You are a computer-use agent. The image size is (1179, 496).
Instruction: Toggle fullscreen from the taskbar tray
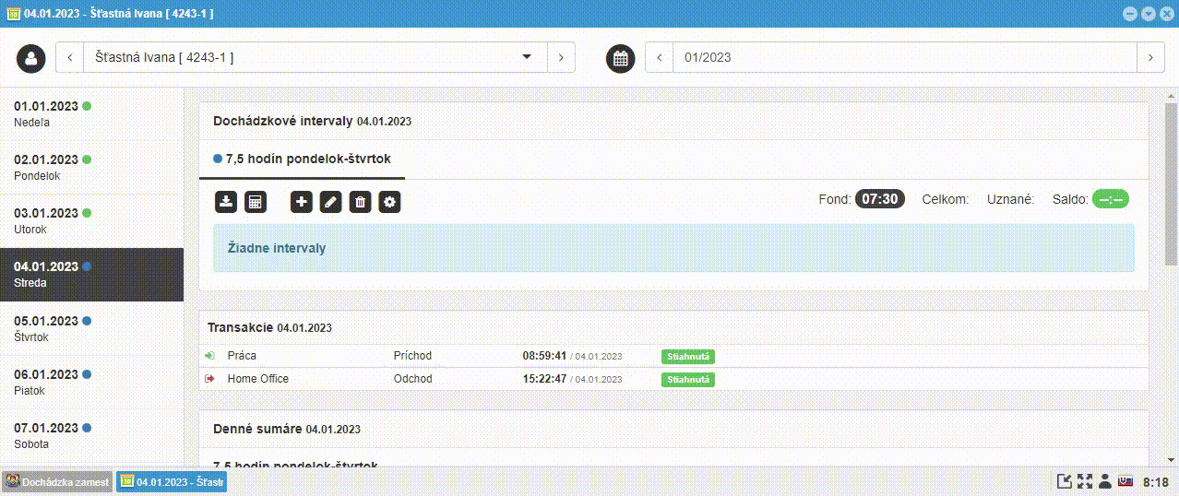(1085, 481)
